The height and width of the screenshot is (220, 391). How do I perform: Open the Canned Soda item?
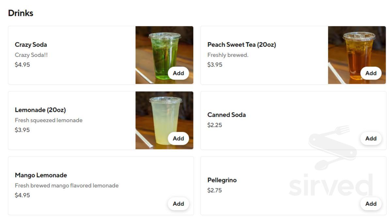point(227,115)
